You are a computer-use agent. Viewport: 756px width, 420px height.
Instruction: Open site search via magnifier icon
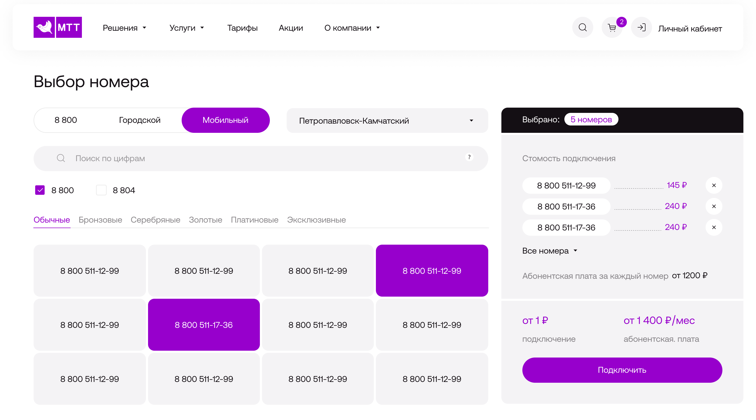click(582, 28)
